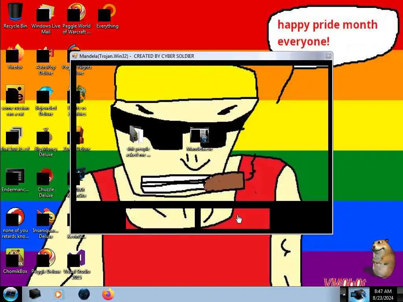Select the folder icon in Mandela window
Screen dimensions: 403x302
(x=138, y=141)
